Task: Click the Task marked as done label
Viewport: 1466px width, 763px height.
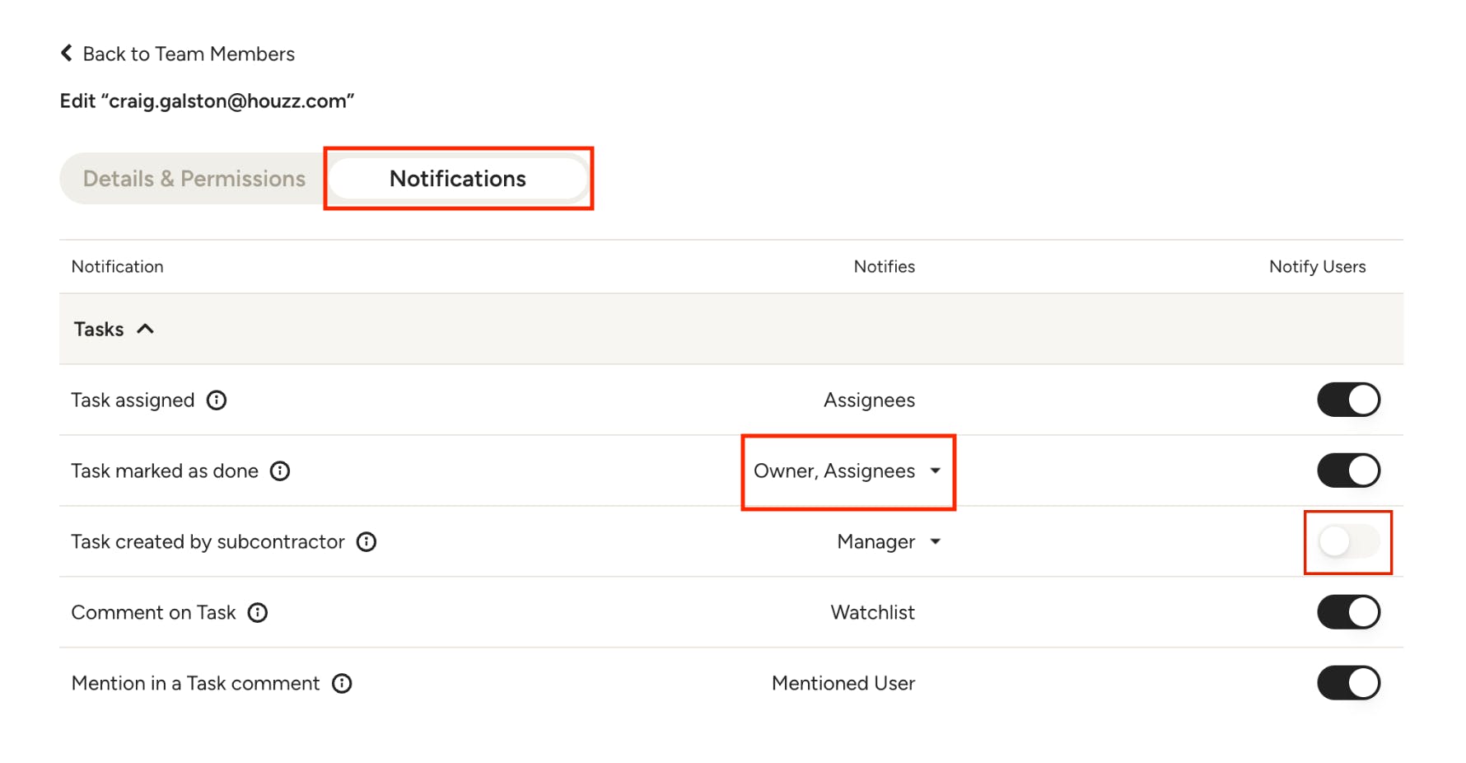Action: coord(165,471)
